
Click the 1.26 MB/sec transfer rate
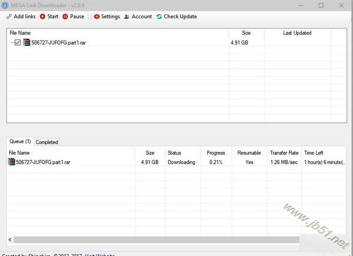point(284,162)
